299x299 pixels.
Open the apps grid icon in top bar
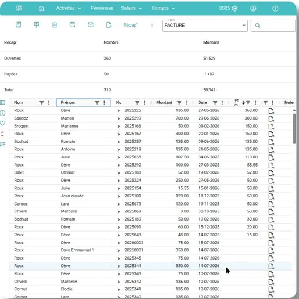pyautogui.click(x=19, y=8)
